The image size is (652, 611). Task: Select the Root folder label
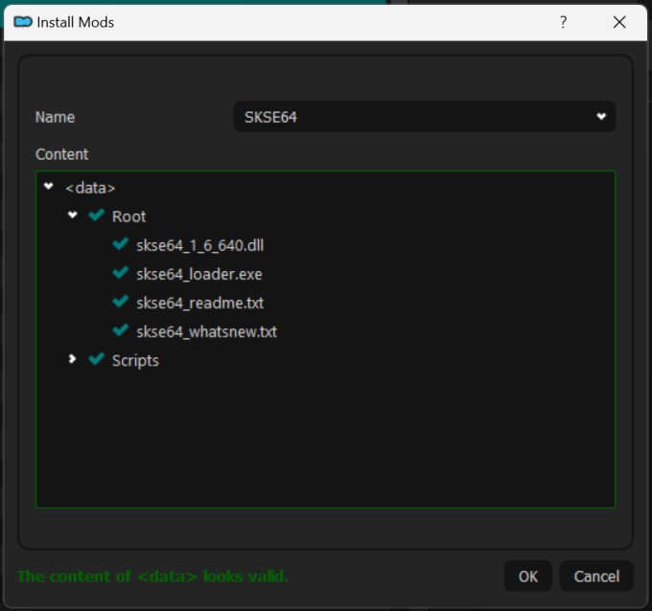click(x=128, y=217)
